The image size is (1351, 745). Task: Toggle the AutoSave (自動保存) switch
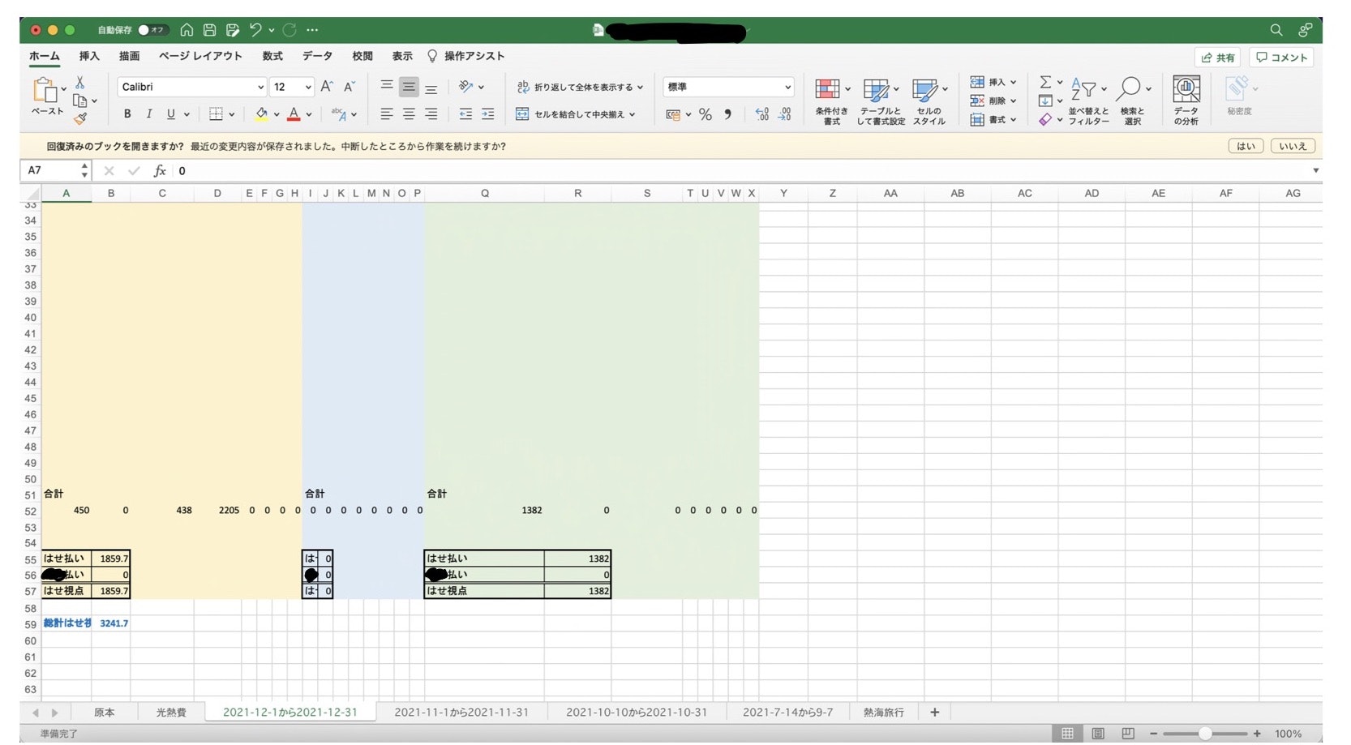click(152, 30)
